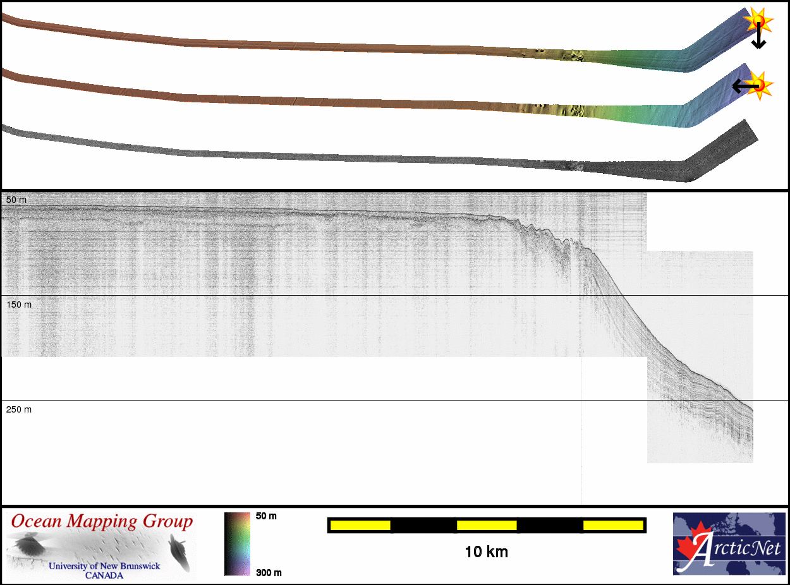This screenshot has width=790, height=585.
Task: Click the '250 m' depth line label
Action: click(x=19, y=409)
